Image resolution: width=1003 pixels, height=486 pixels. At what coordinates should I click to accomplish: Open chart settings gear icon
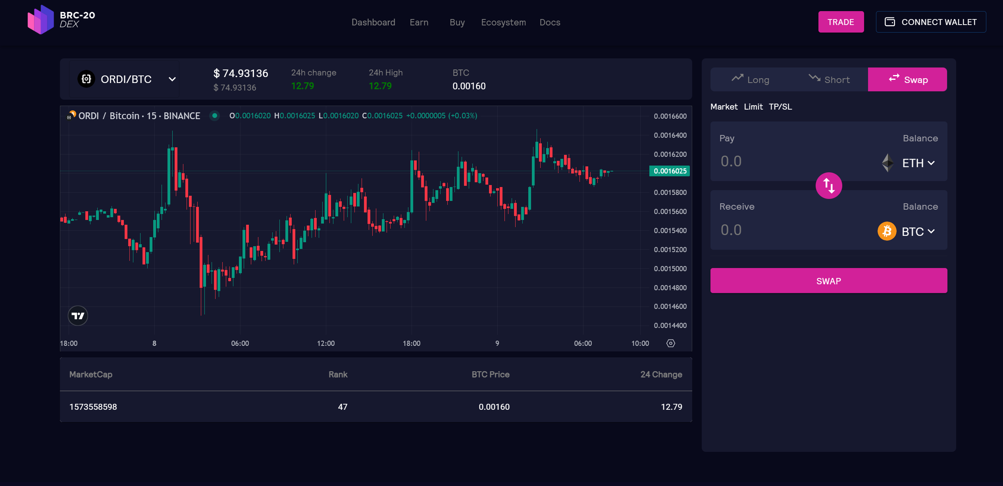click(x=670, y=343)
